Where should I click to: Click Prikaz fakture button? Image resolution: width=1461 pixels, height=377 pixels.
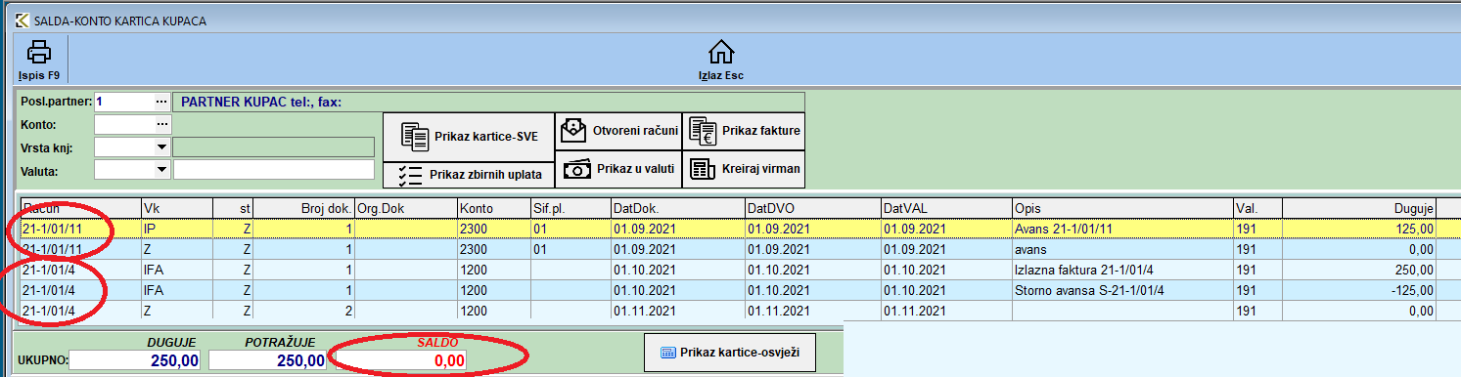[x=743, y=131]
